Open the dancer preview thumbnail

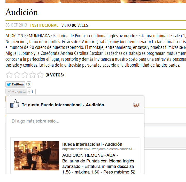(x=37, y=156)
